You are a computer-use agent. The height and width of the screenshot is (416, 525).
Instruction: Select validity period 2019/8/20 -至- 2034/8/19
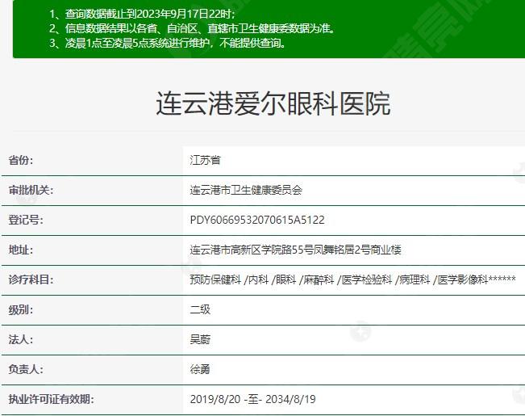pyautogui.click(x=252, y=399)
